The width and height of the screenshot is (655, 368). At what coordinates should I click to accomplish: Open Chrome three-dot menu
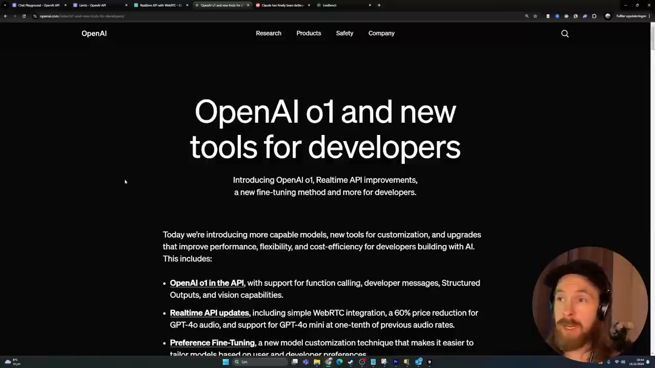click(x=650, y=16)
